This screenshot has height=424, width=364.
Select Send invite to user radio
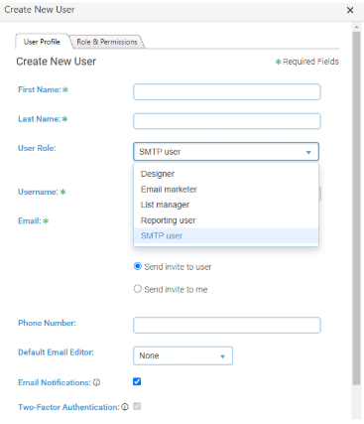coord(138,266)
